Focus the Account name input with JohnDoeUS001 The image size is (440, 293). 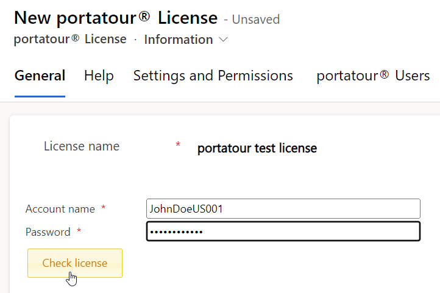tap(283, 208)
